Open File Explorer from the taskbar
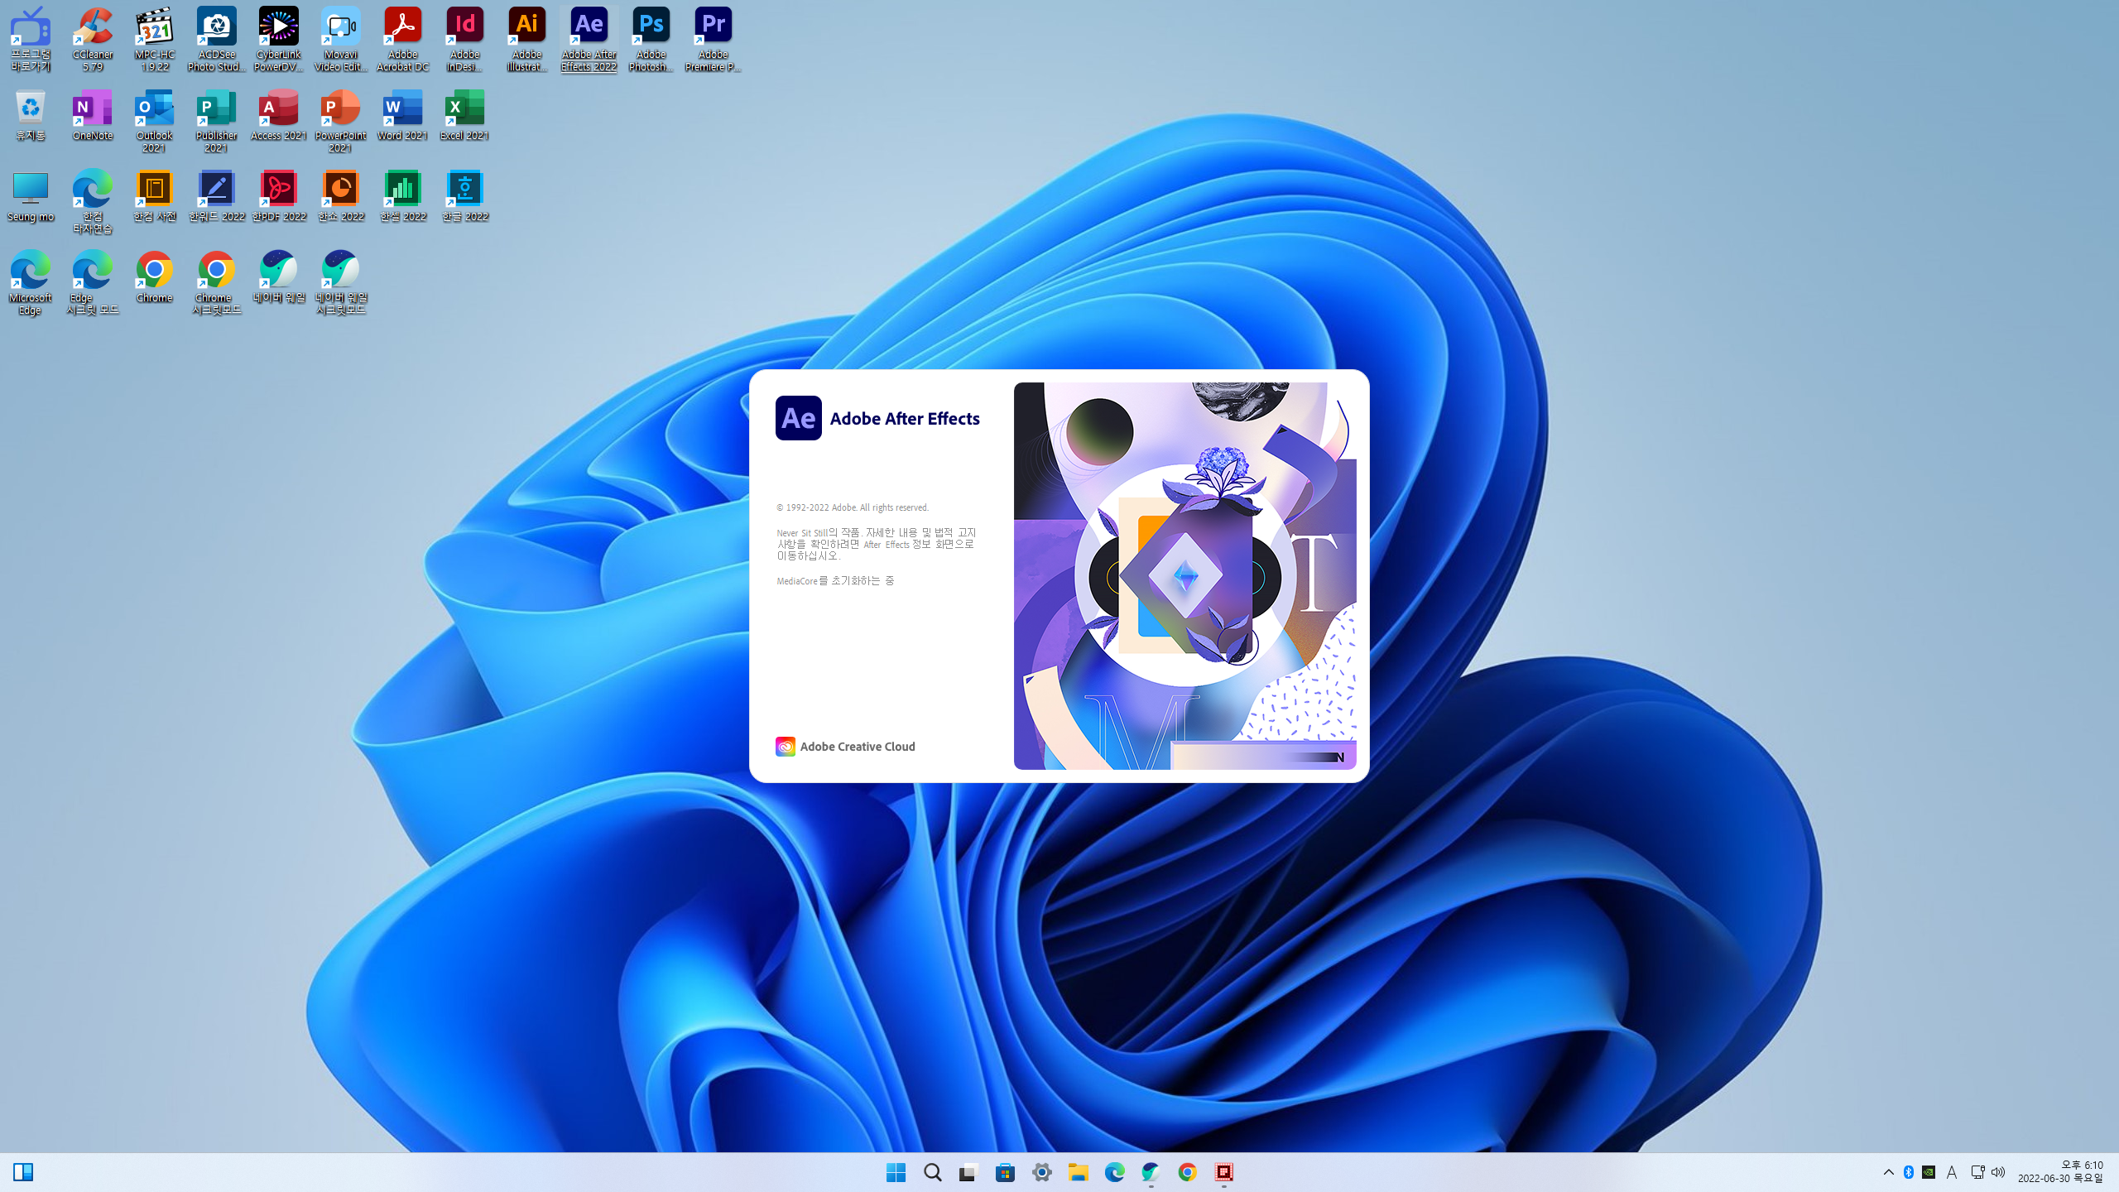Viewport: 2119px width, 1192px height. [x=1078, y=1172]
